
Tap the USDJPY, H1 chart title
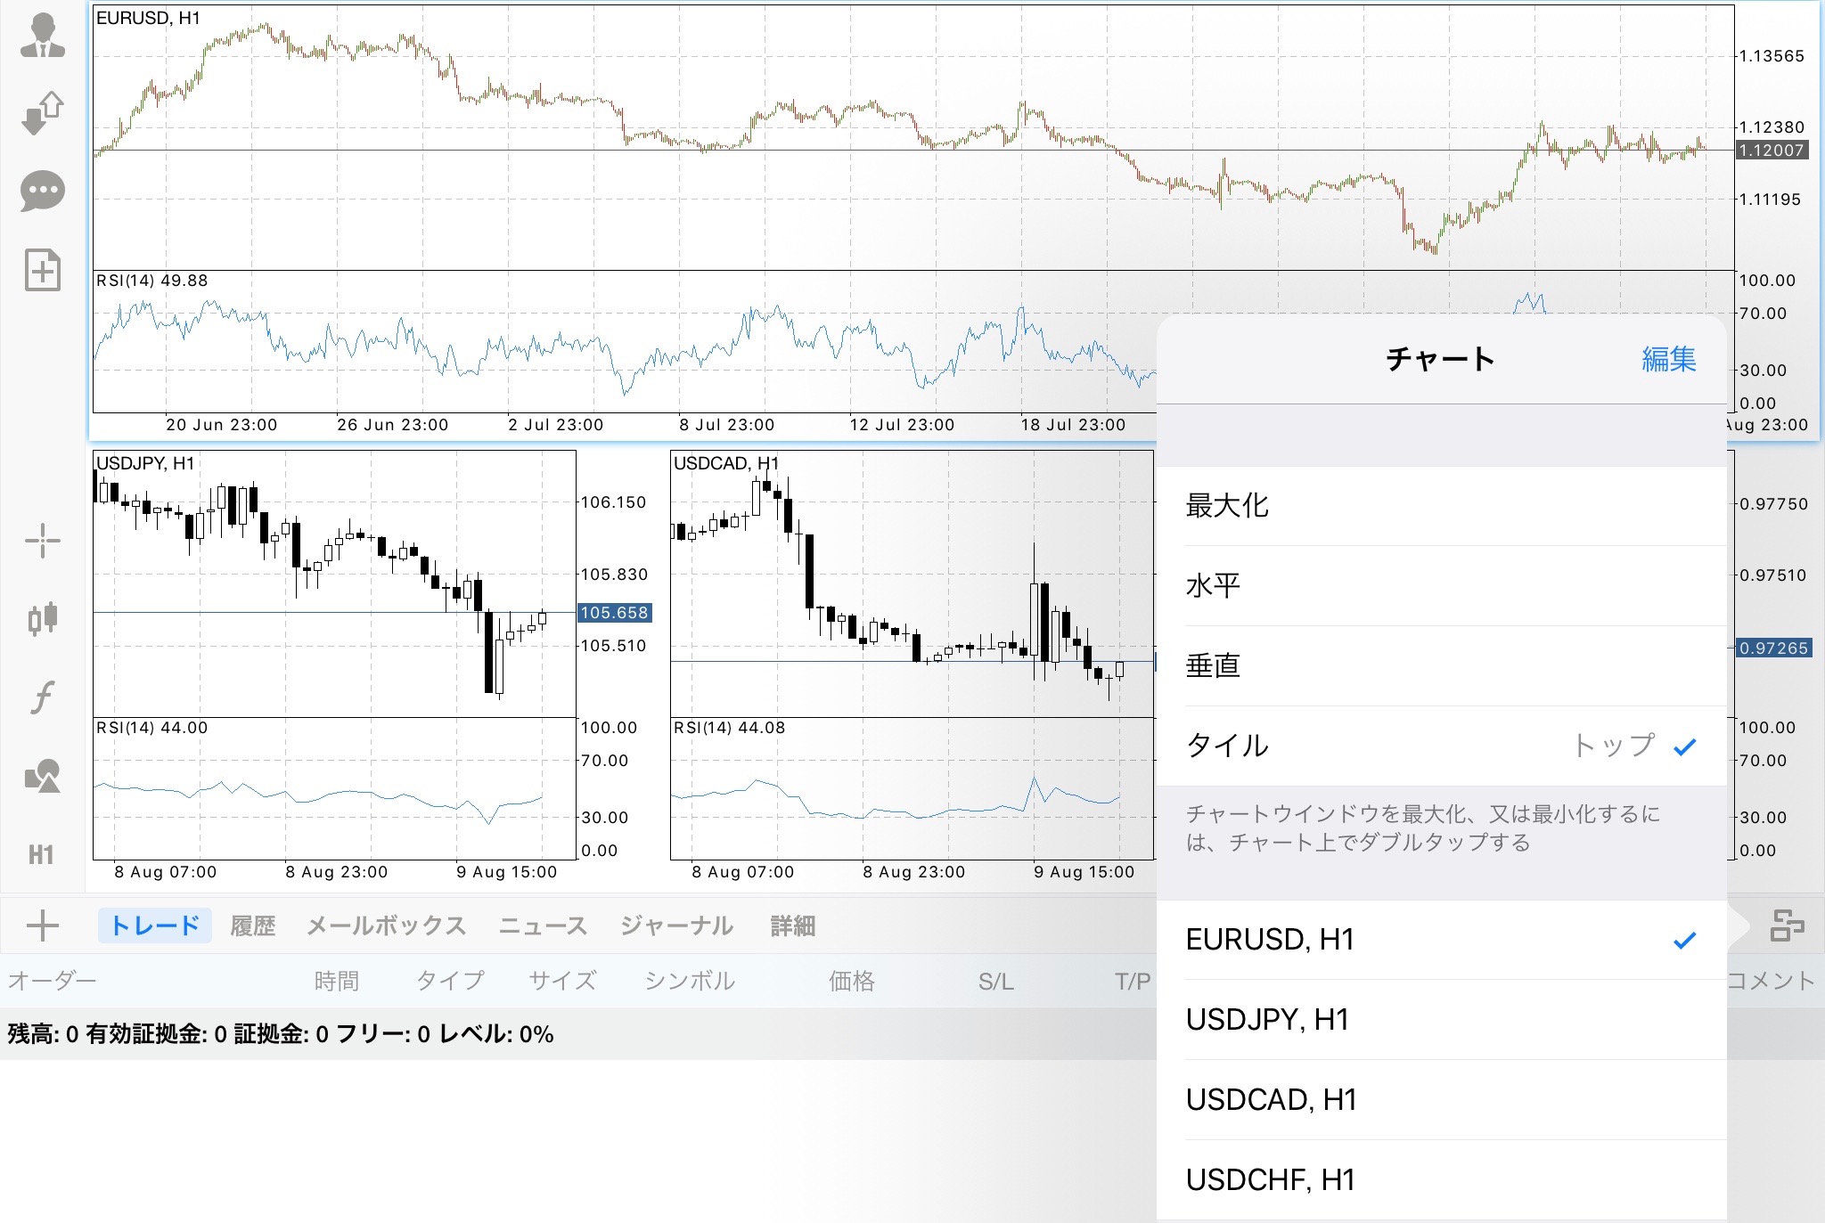(145, 464)
